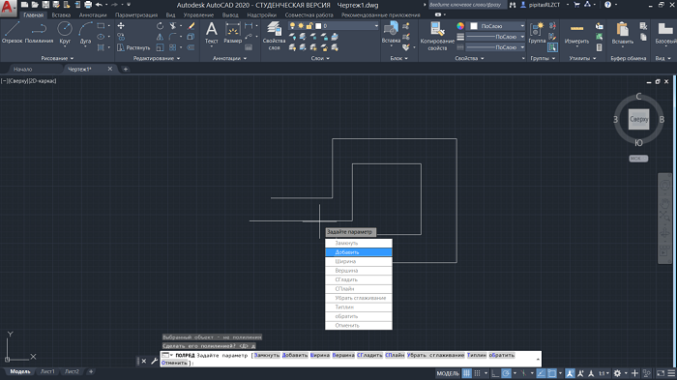Choose Замкнуть from the options menu

pyautogui.click(x=359, y=243)
